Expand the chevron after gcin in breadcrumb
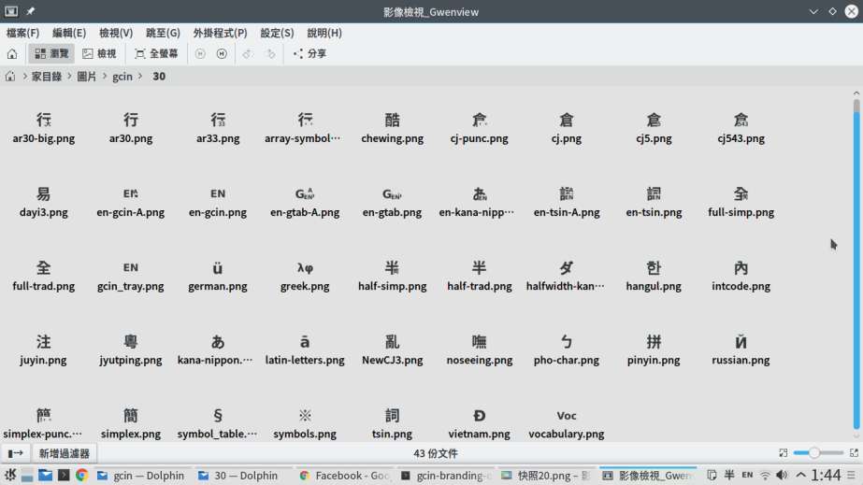The image size is (863, 485). (140, 77)
